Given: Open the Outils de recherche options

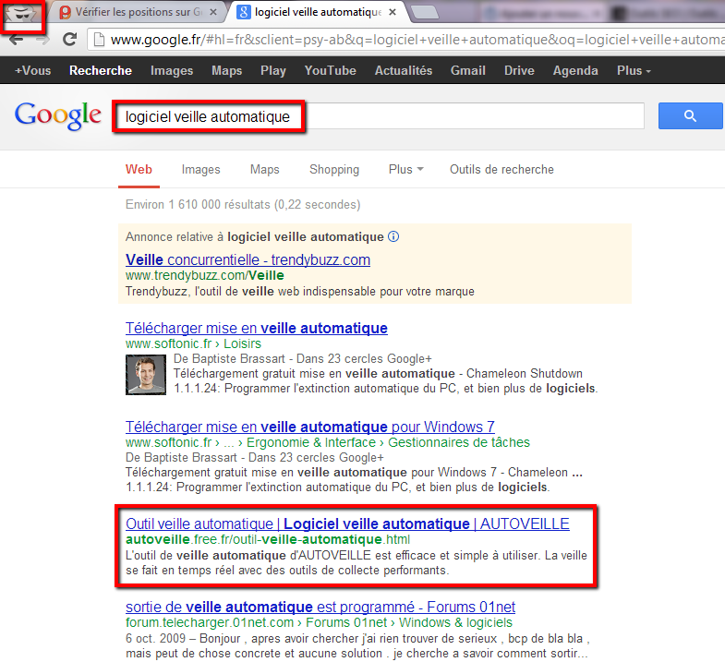Looking at the screenshot, I should click(x=501, y=170).
